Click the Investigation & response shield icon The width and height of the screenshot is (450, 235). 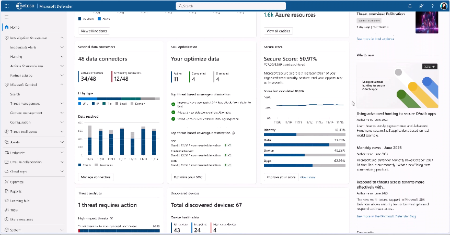click(x=7, y=38)
